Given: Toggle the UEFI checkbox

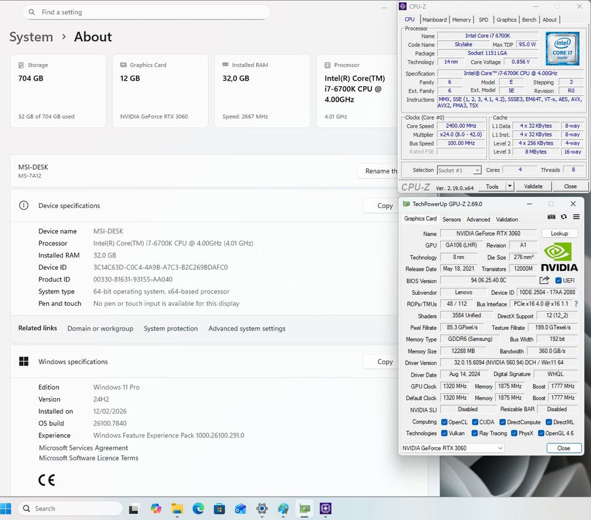Looking at the screenshot, I should (558, 281).
